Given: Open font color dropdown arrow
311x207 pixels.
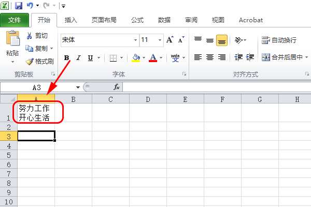Looking at the screenshot, I should click(x=161, y=58).
